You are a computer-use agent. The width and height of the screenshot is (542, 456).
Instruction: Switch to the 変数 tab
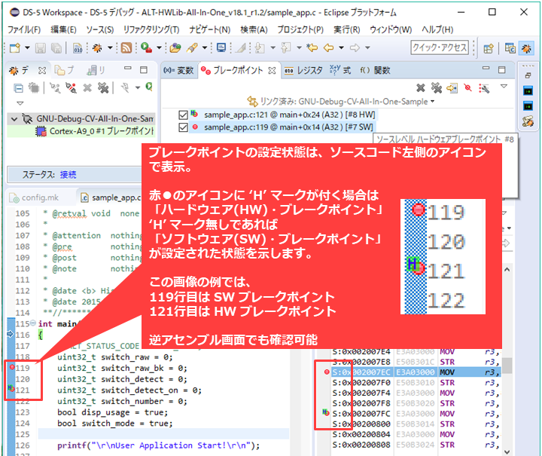pos(178,71)
